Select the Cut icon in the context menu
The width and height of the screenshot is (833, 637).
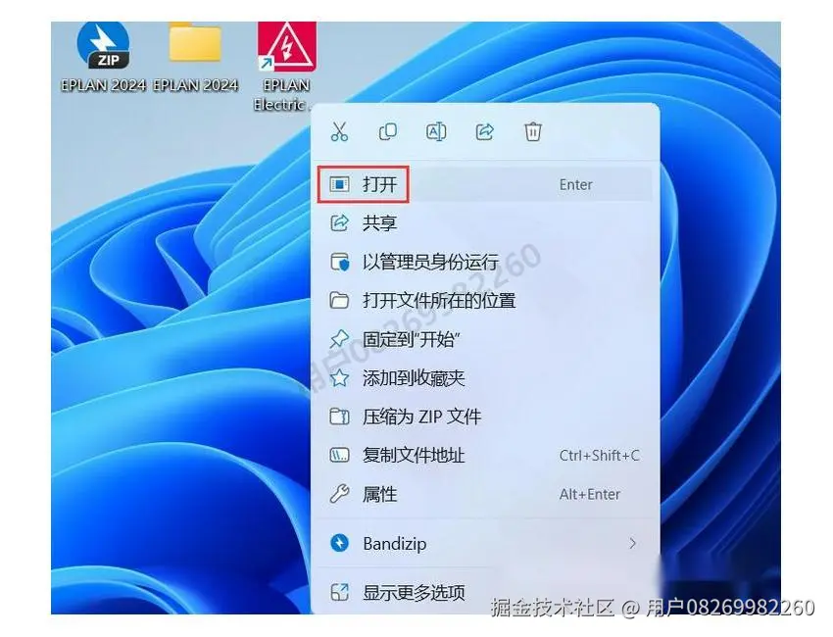coord(340,131)
